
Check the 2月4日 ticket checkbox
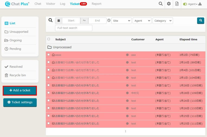click(49, 70)
